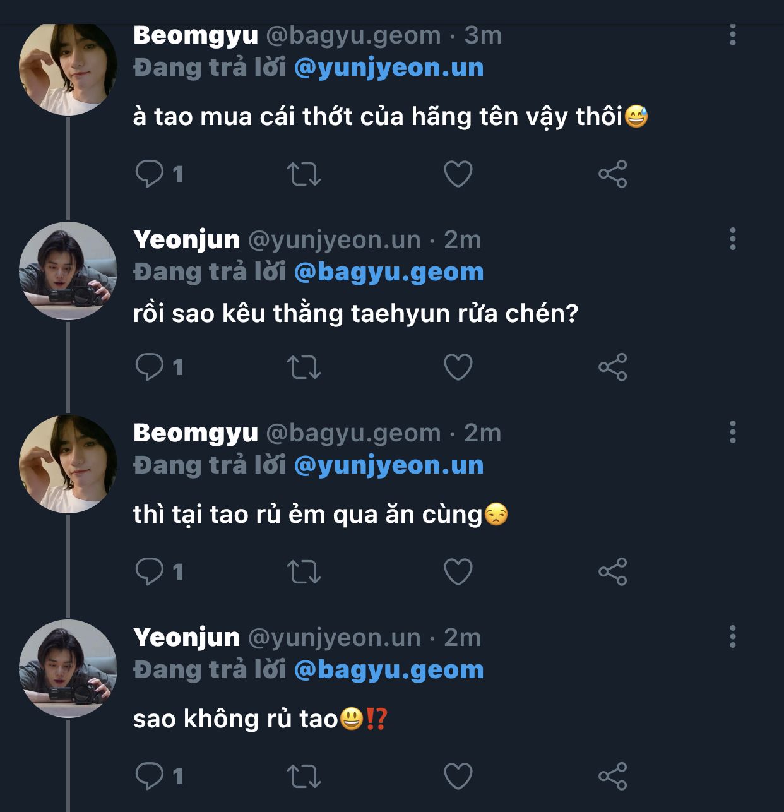The height and width of the screenshot is (812, 784).
Task: Like Yeonjun's tweet about taehyun washing dishes
Action: pyautogui.click(x=458, y=367)
